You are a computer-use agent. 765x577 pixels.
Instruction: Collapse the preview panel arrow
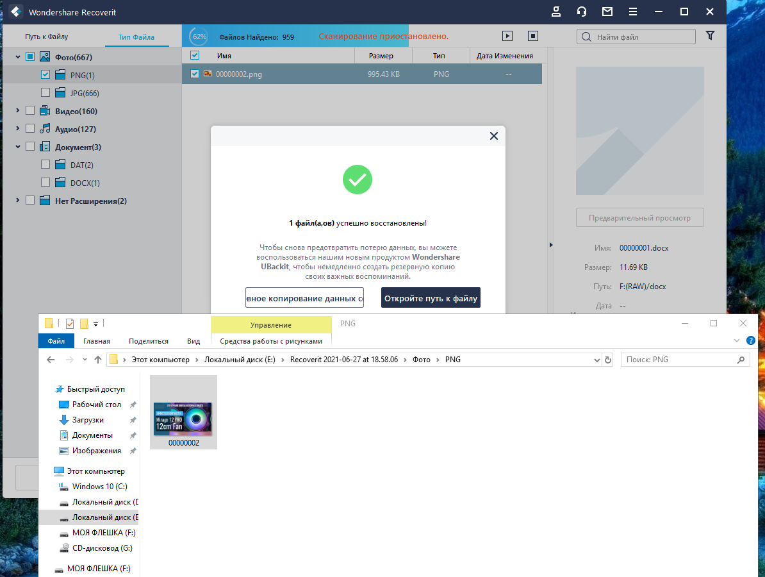(551, 245)
